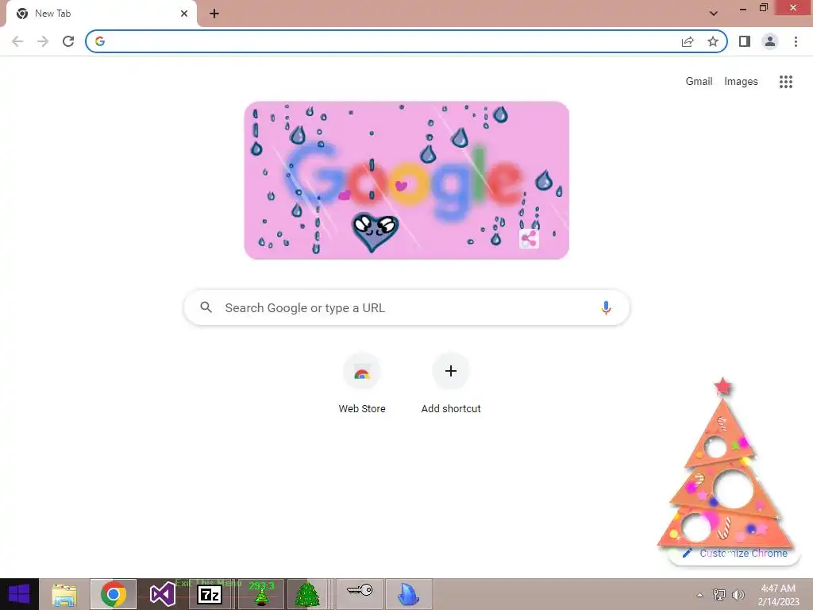Open the Web Store shortcut
The height and width of the screenshot is (610, 813).
point(362,384)
